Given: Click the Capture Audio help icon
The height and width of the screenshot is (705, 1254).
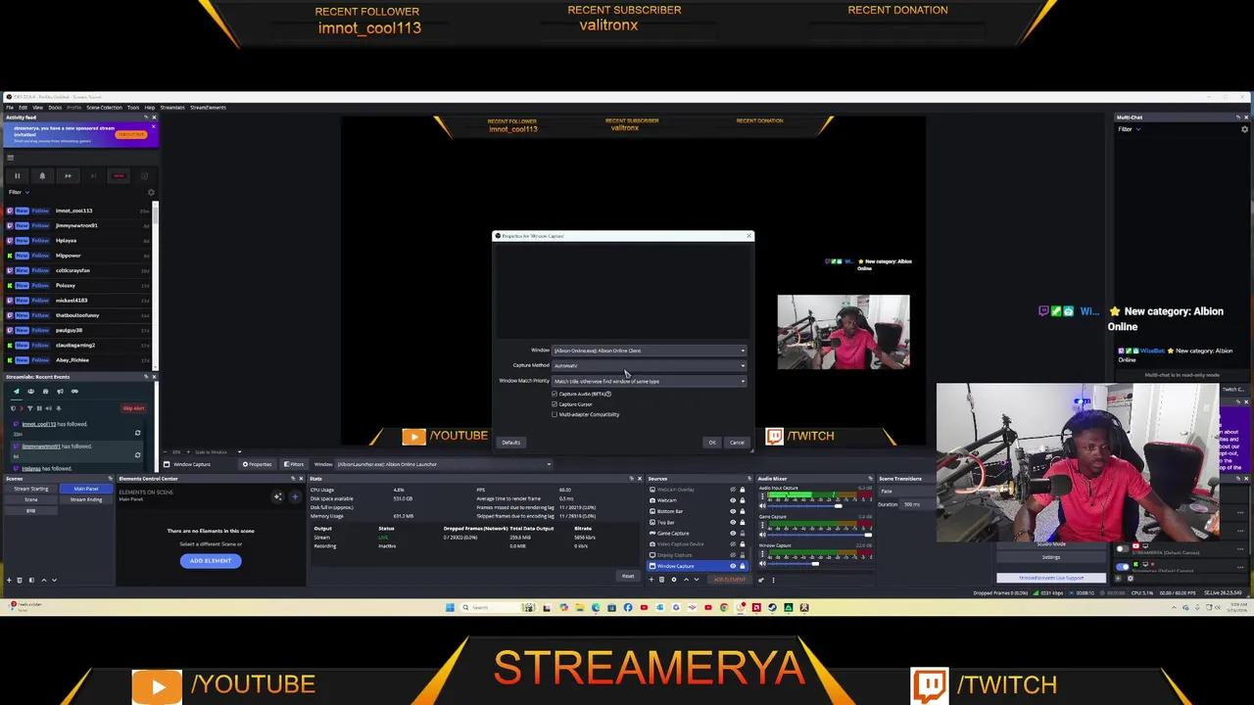Looking at the screenshot, I should [x=608, y=394].
